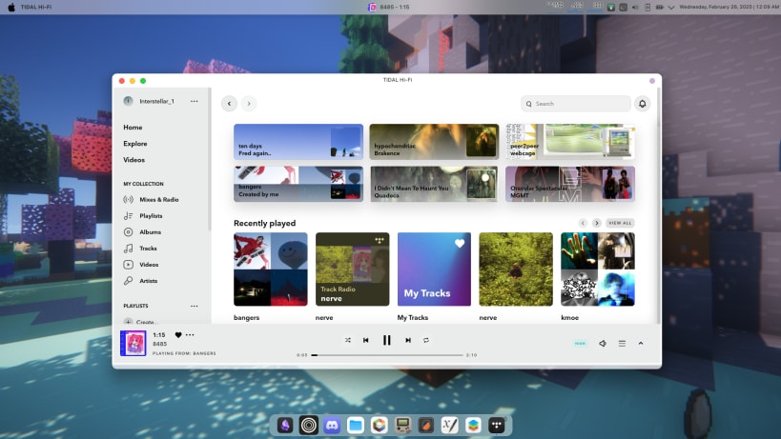Viewport: 781px width, 439px height.
Task: Open Playlists section ellipsis menu
Action: (x=195, y=306)
